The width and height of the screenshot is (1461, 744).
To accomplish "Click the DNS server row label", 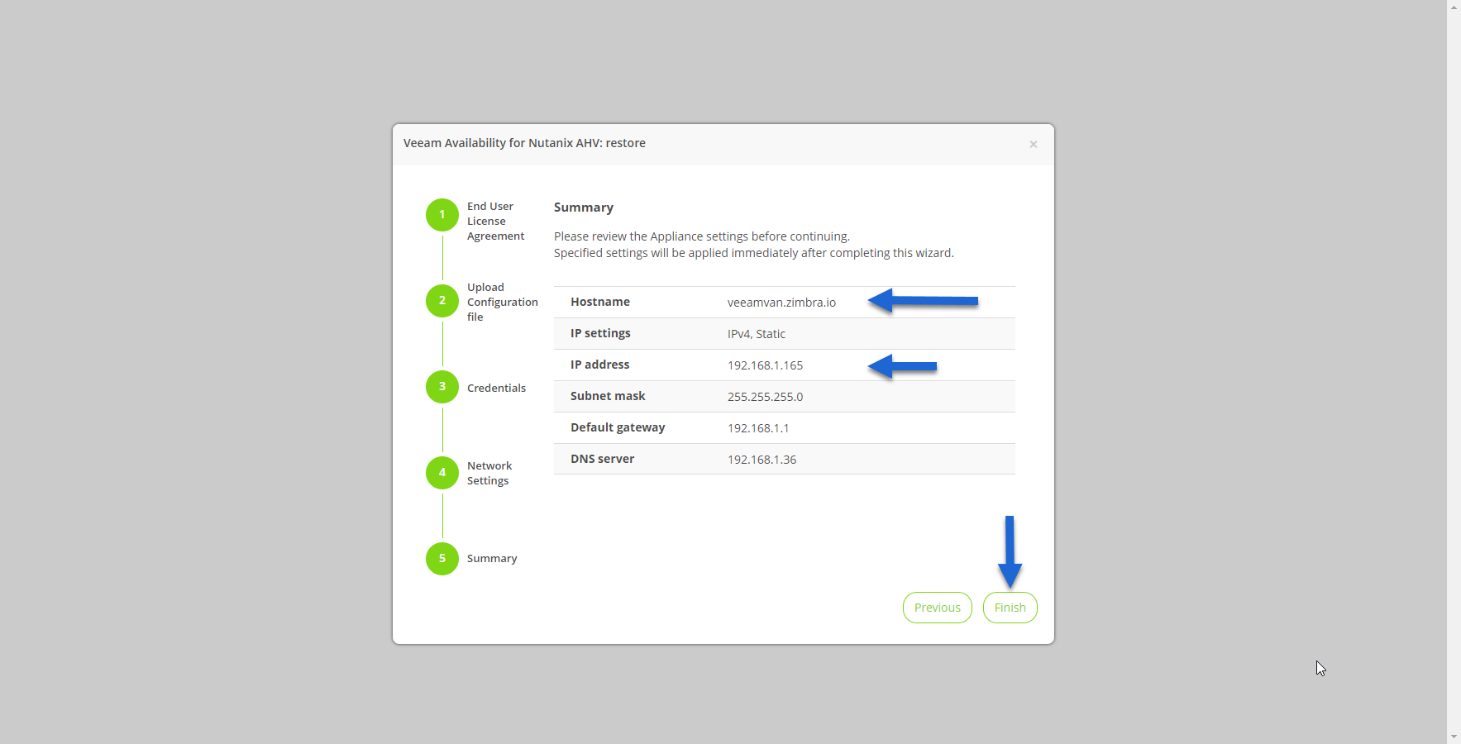I will [602, 459].
